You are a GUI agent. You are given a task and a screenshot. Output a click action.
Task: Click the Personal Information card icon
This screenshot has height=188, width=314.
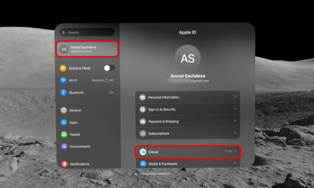pyautogui.click(x=143, y=97)
